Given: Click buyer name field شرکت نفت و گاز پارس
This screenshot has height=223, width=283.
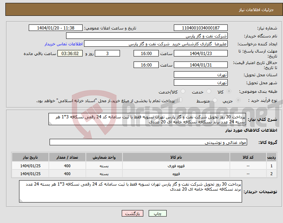Looking at the screenshot, I should 147,36.
